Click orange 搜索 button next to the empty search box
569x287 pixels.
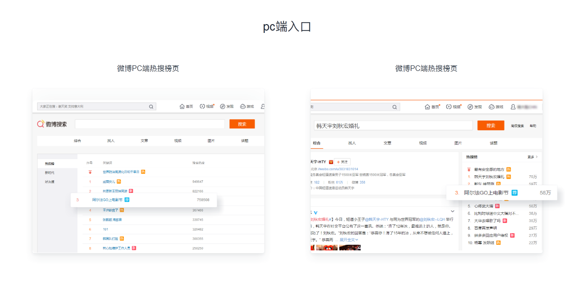[x=242, y=124]
